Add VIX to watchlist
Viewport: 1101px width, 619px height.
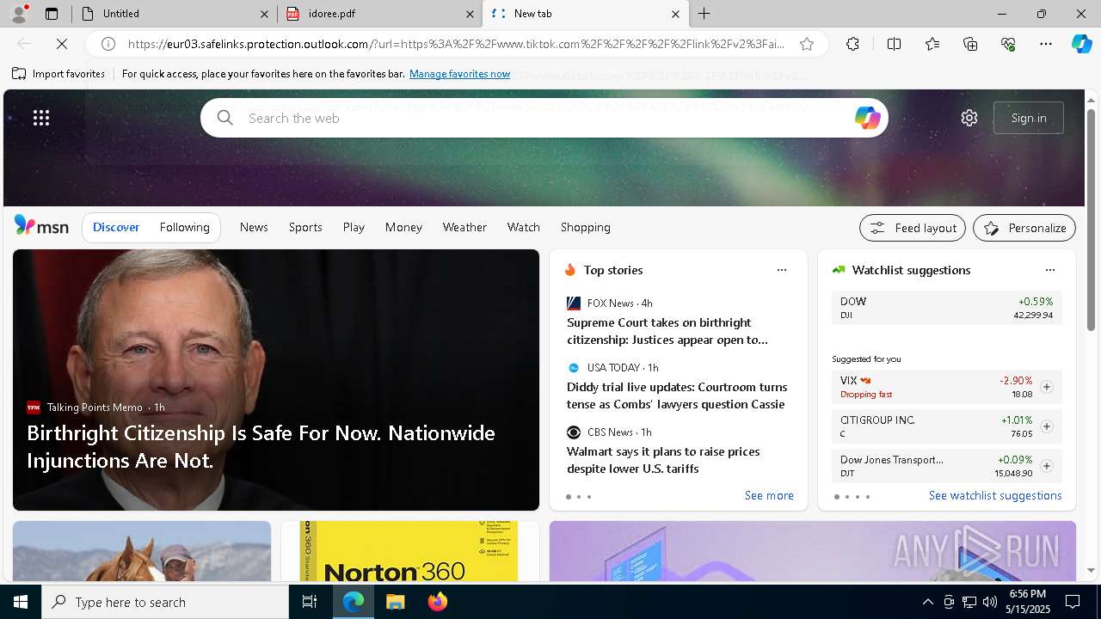pos(1047,387)
